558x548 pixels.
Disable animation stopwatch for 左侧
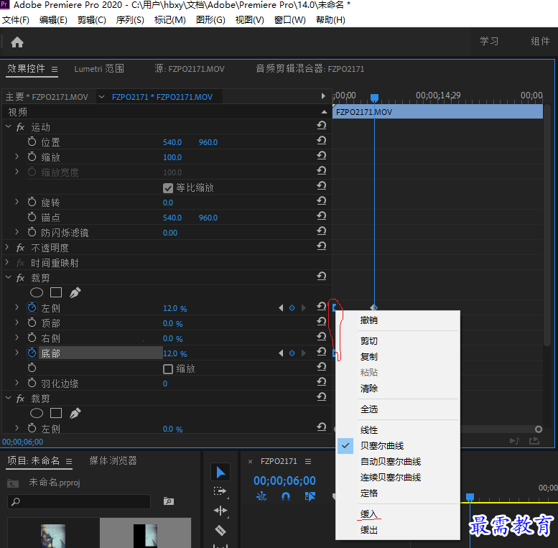coord(32,307)
